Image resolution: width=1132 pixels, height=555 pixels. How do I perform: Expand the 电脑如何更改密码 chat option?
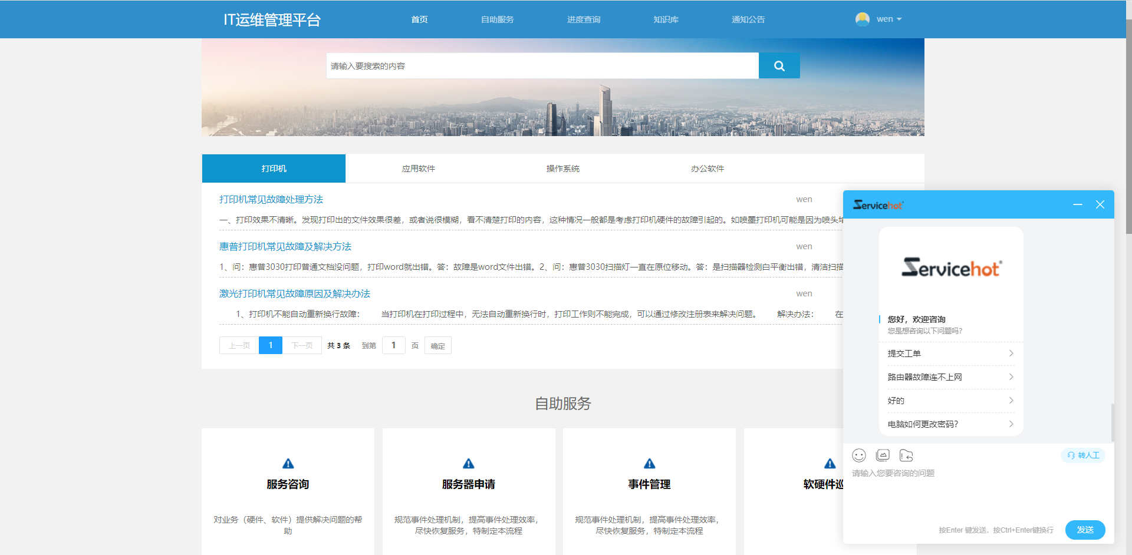[x=950, y=424]
